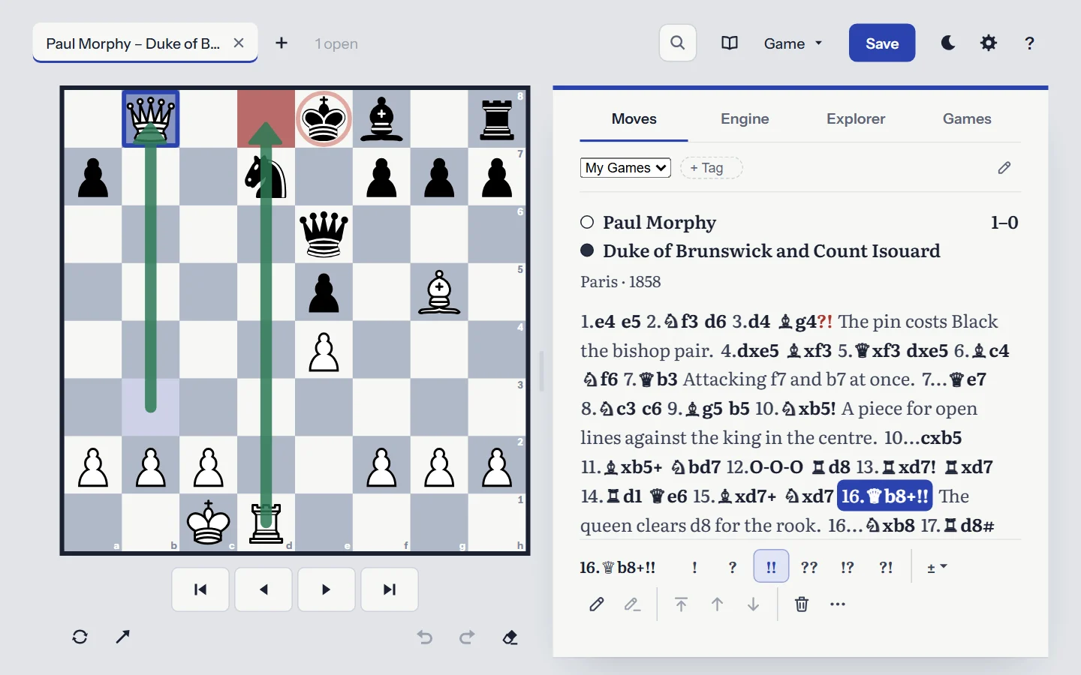The height and width of the screenshot is (675, 1081).
Task: Open the search magnifier
Action: pyautogui.click(x=678, y=43)
